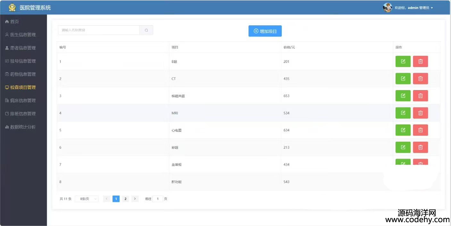Click the 前往 page number input box
The image size is (451, 226).
(x=157, y=199)
